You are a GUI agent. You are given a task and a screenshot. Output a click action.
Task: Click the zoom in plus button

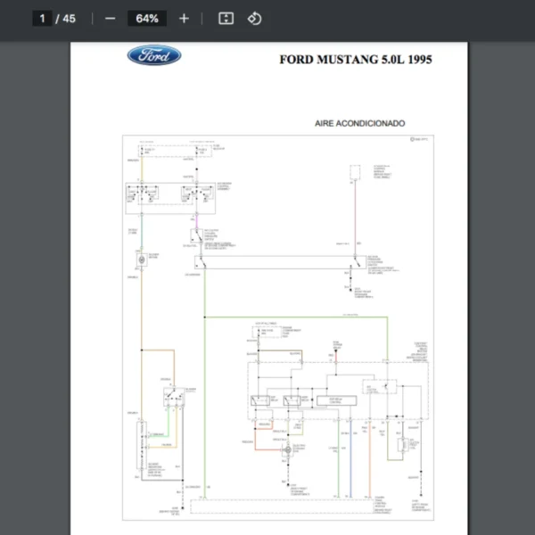pyautogui.click(x=184, y=19)
